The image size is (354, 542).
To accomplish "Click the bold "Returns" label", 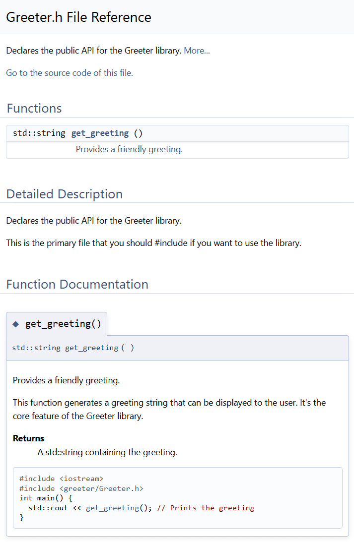I will (x=28, y=438).
